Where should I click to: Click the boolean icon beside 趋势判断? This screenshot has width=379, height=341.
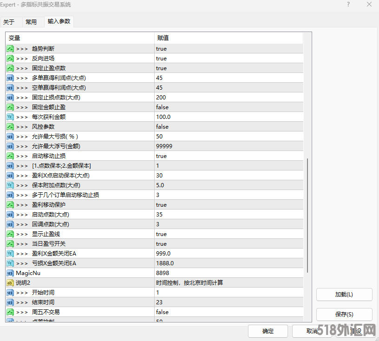[x=10, y=49]
